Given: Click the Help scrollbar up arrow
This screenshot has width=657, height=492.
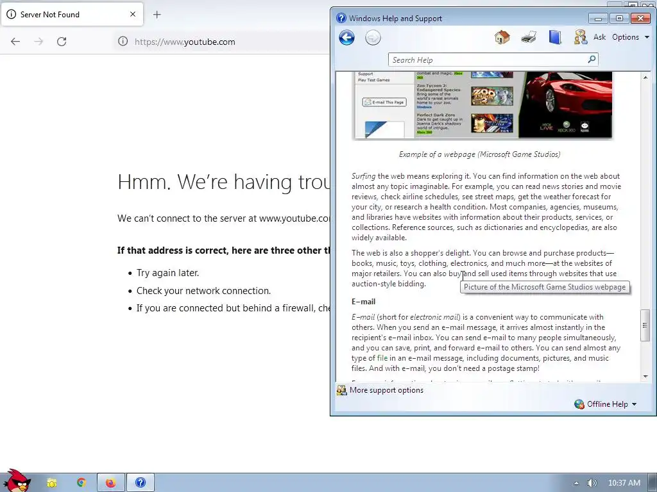Looking at the screenshot, I should pyautogui.click(x=645, y=78).
